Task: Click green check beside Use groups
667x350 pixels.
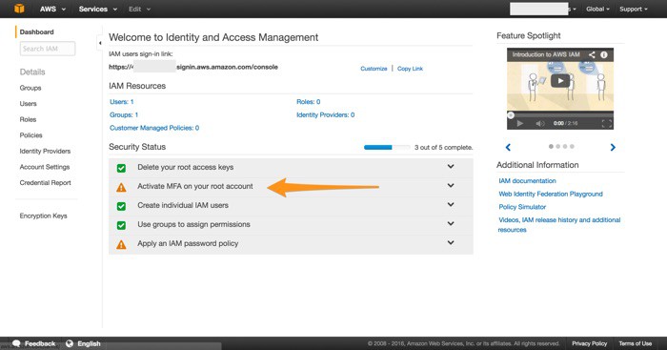Action: coord(121,225)
